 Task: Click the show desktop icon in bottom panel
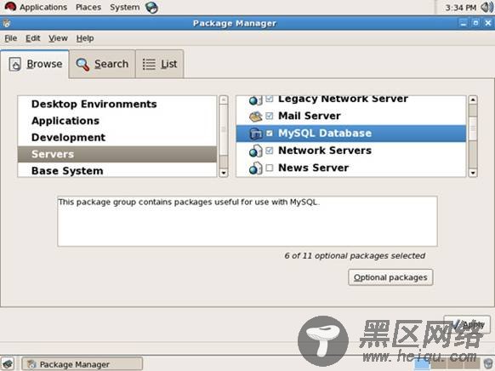point(8,363)
